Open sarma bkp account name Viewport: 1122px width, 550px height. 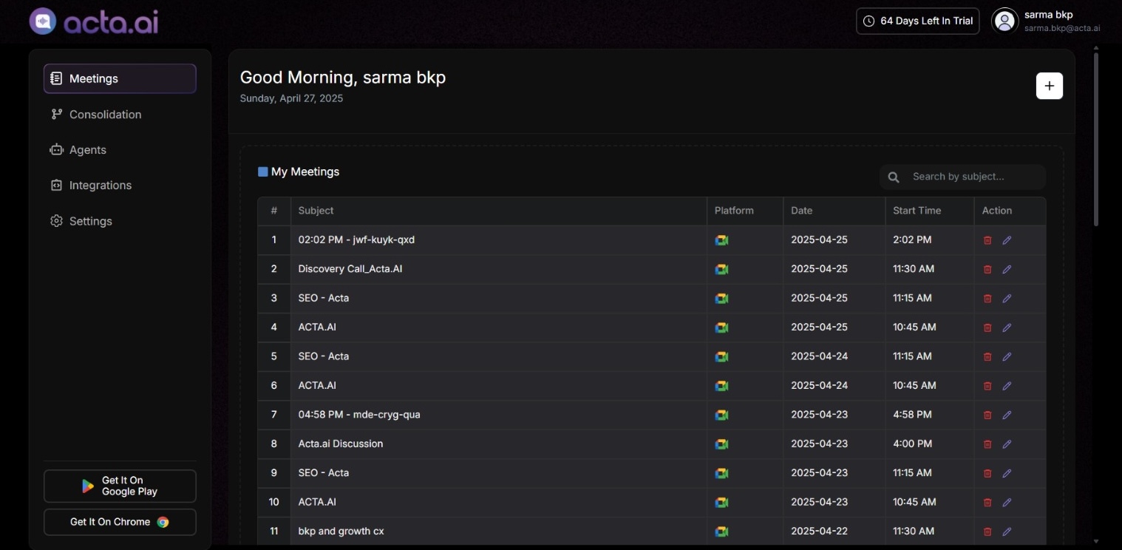[x=1048, y=15]
